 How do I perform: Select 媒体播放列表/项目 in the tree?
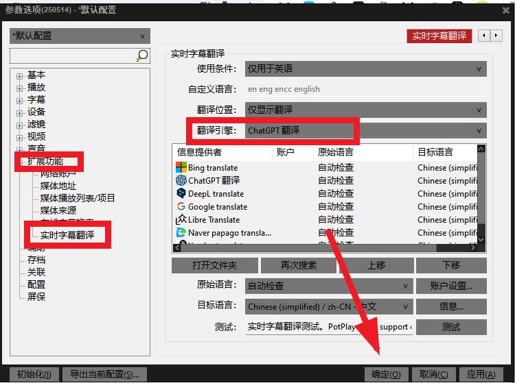coord(78,198)
